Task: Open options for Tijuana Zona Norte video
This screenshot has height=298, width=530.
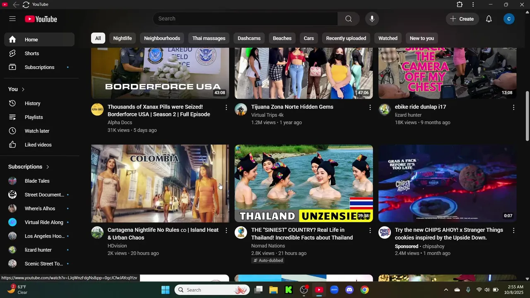Action: click(370, 108)
